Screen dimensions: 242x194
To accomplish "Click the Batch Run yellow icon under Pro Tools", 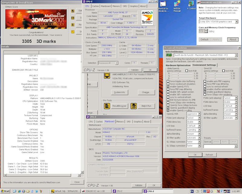I will 134,106.
